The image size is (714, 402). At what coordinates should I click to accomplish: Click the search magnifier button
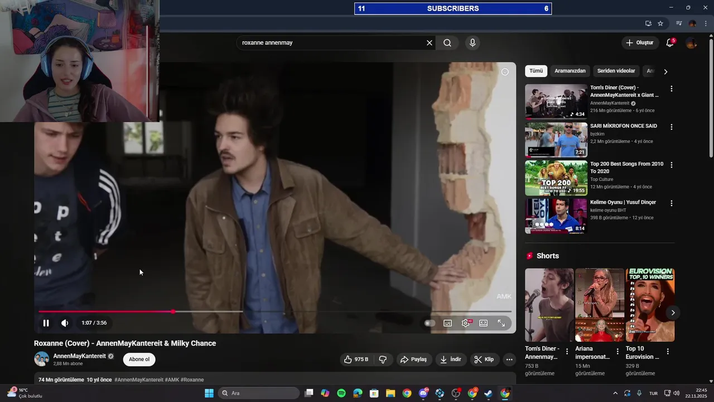(x=447, y=42)
